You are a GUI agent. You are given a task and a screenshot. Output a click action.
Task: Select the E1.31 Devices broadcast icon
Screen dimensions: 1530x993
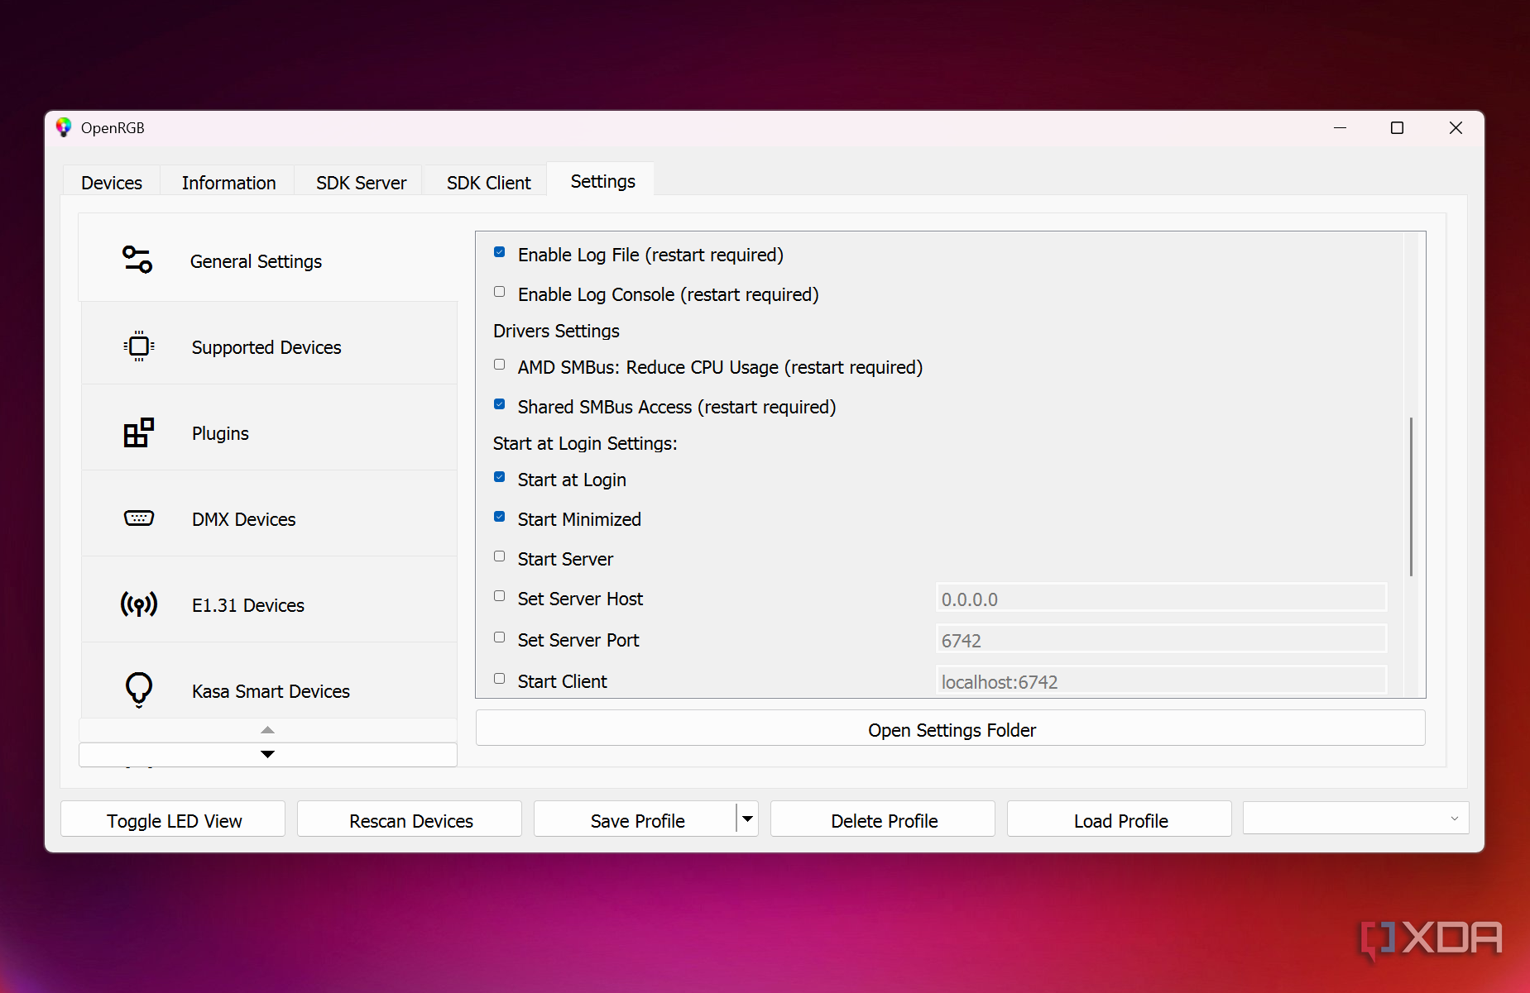point(138,604)
